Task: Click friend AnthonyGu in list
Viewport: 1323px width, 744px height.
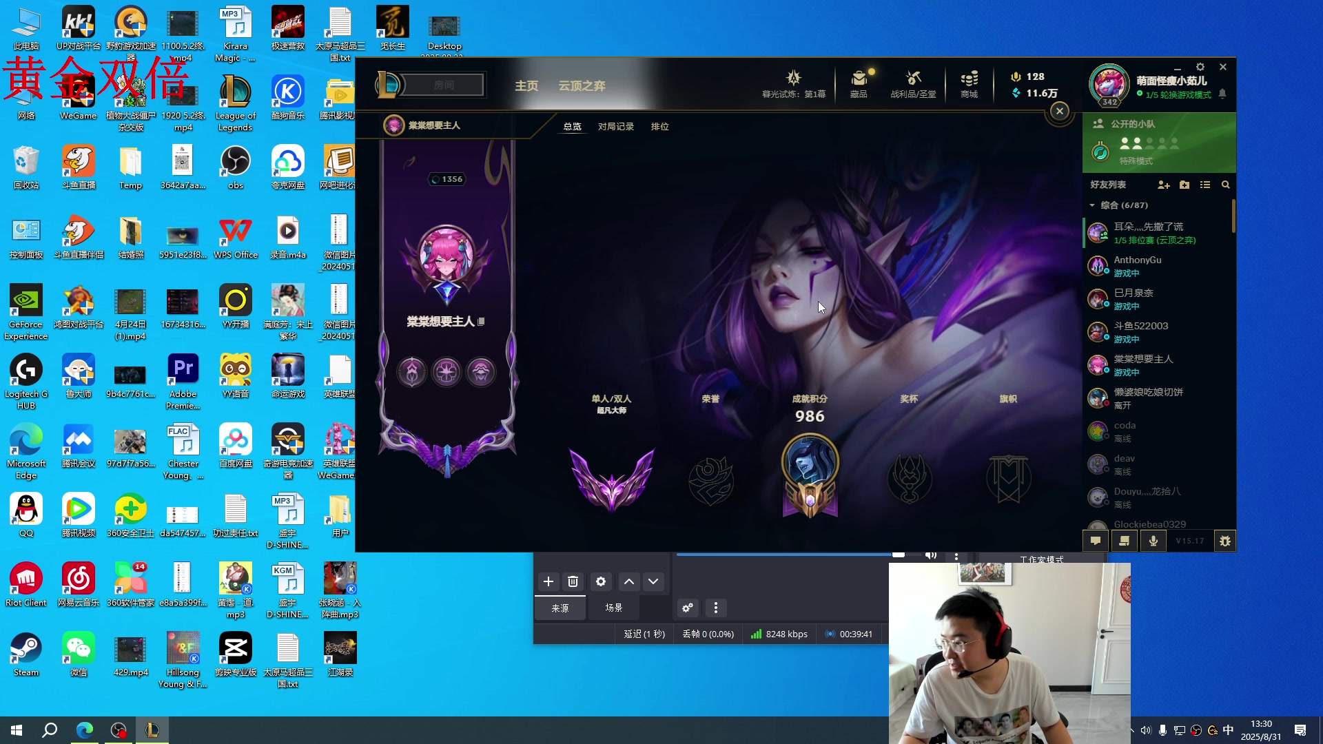Action: [x=1158, y=266]
